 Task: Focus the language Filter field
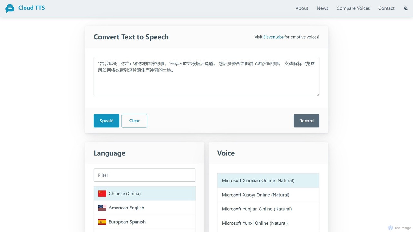[x=145, y=175]
